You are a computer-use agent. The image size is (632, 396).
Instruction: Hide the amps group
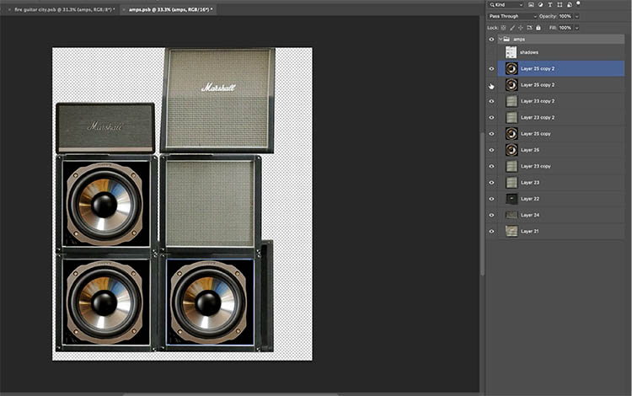[491, 40]
